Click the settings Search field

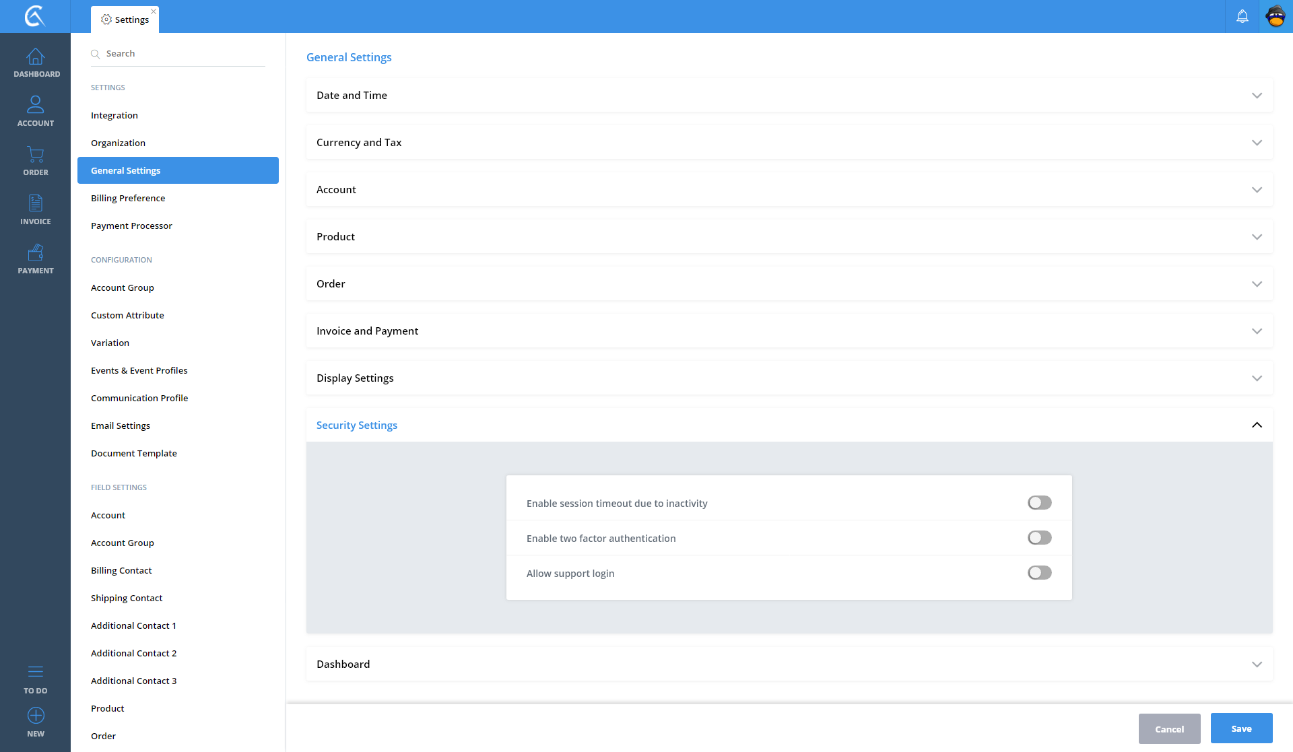click(x=182, y=54)
